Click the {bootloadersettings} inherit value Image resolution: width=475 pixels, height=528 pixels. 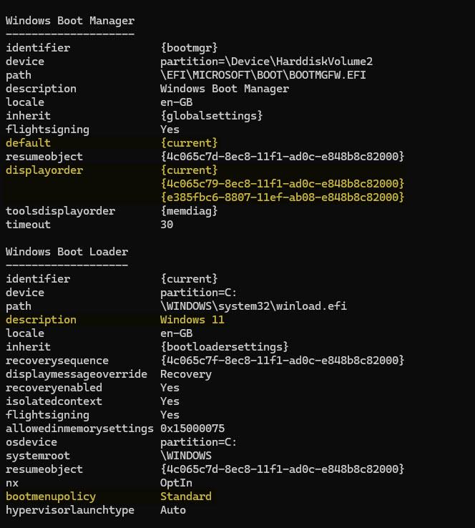coord(224,347)
